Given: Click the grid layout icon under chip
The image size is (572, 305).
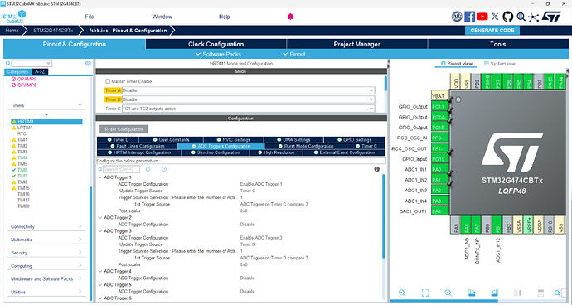Looking at the screenshot, I should 540,293.
